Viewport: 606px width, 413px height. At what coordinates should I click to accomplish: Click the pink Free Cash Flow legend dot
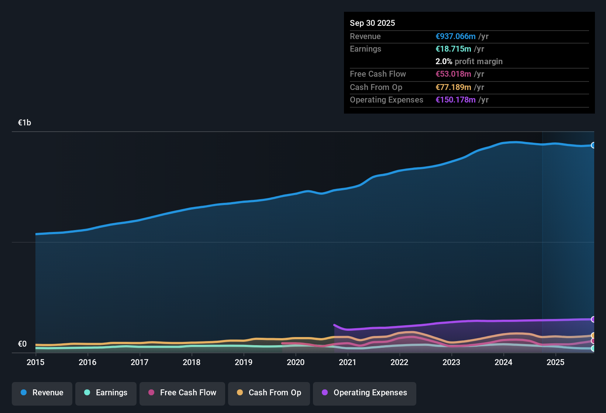[151, 393]
